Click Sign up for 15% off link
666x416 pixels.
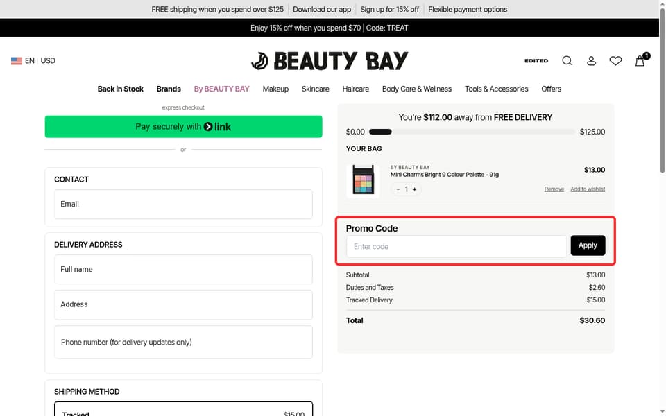tap(389, 9)
